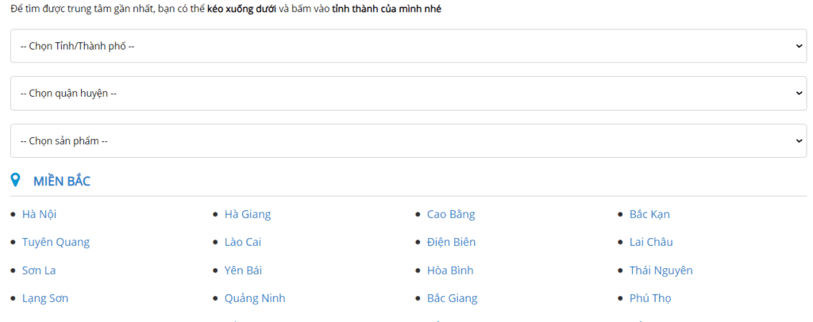
Task: Go to the Thái Nguyên link
Action: point(661,270)
